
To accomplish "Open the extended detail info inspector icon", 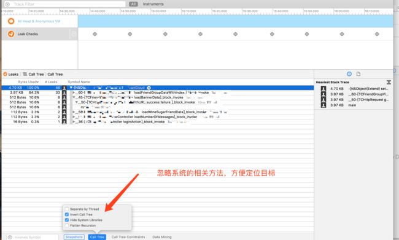I will 349,74.
